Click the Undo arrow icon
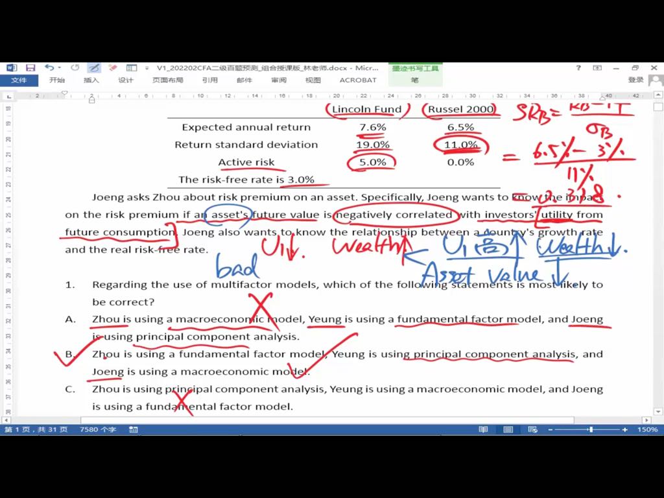 (x=49, y=67)
